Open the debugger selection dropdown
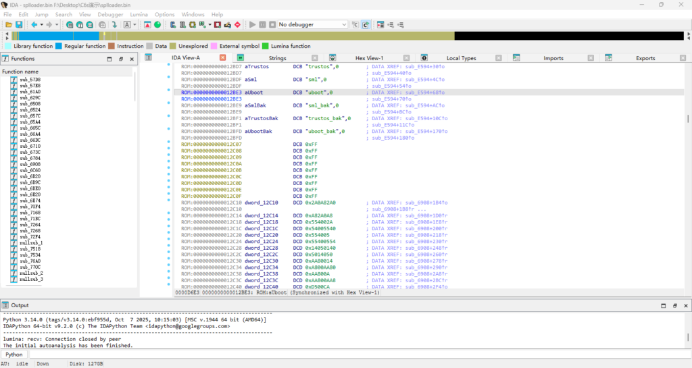 click(312, 25)
